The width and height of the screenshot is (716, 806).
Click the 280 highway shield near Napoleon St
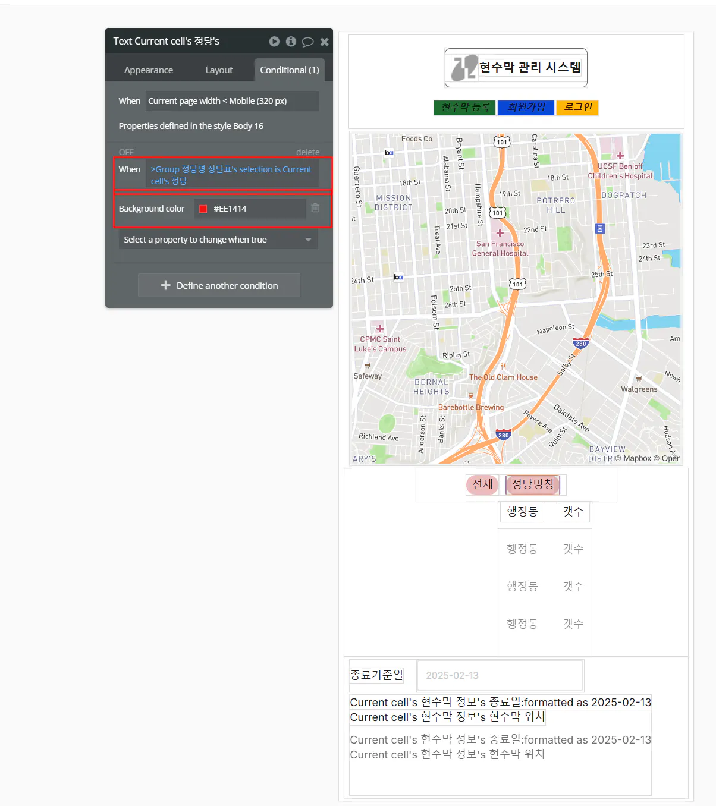pos(580,343)
